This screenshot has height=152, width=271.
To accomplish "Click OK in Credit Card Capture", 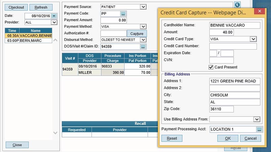I will click(228, 138).
